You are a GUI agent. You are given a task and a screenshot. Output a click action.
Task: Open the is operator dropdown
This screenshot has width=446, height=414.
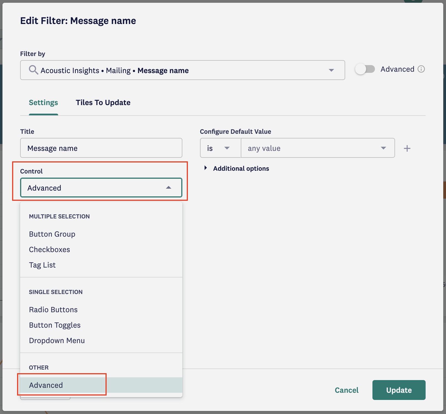click(x=220, y=148)
